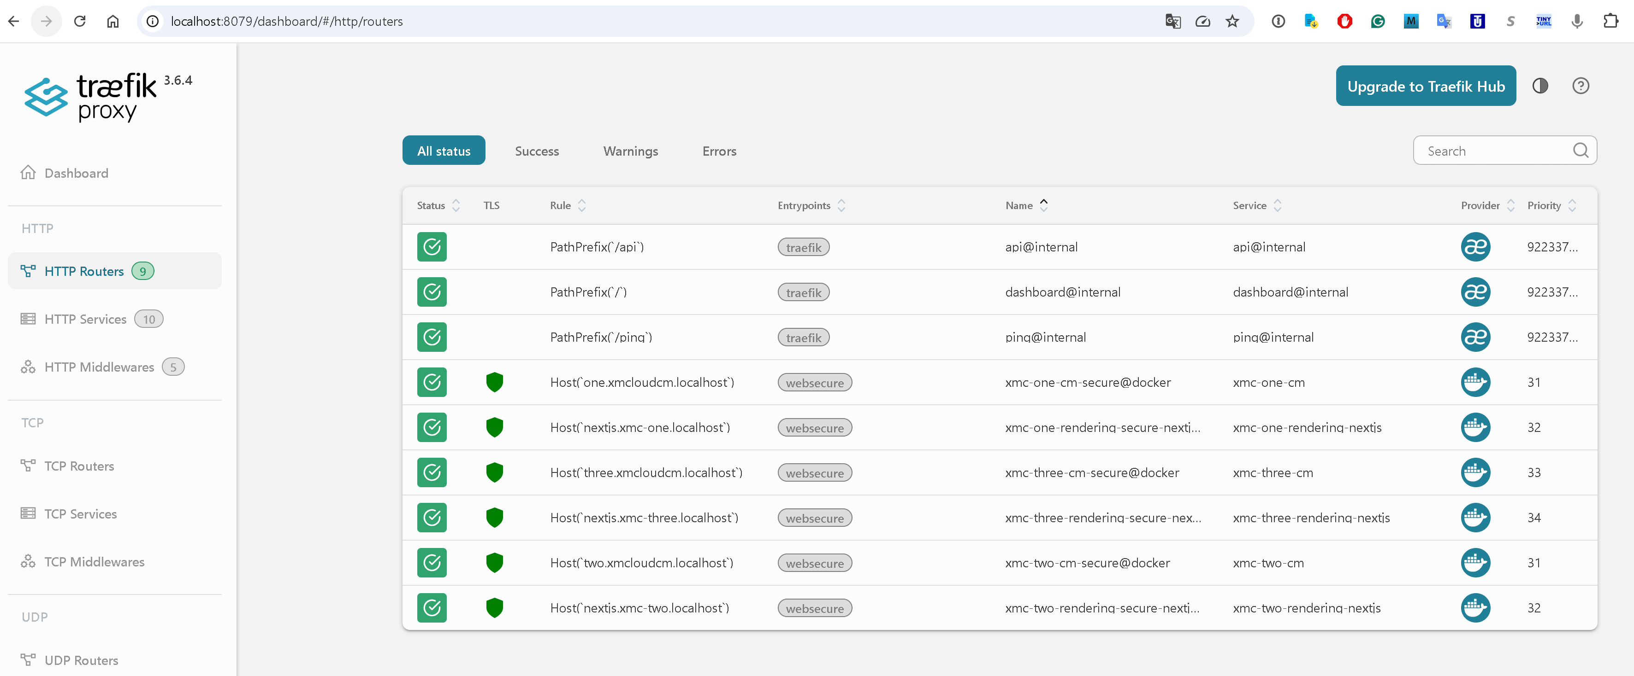Switch to the Errors status filter
The width and height of the screenshot is (1634, 676).
pyautogui.click(x=719, y=151)
